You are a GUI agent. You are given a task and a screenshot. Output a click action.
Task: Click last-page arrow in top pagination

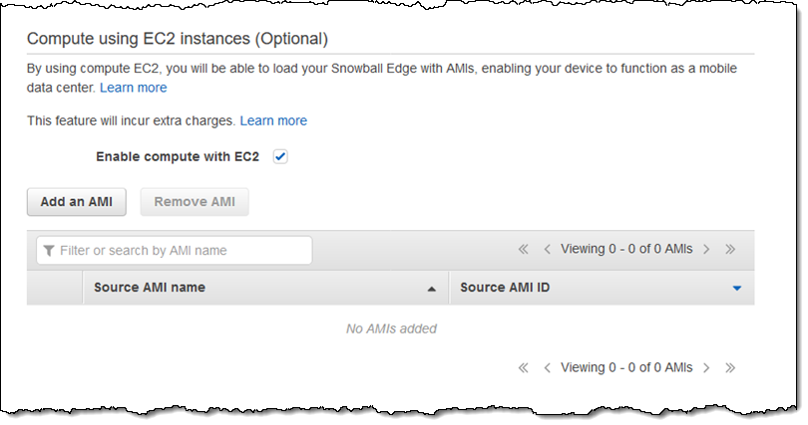pos(730,249)
